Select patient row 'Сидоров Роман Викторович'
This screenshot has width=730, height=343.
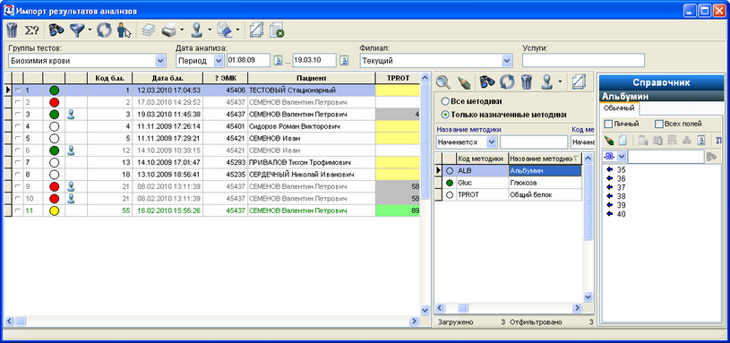[211, 126]
